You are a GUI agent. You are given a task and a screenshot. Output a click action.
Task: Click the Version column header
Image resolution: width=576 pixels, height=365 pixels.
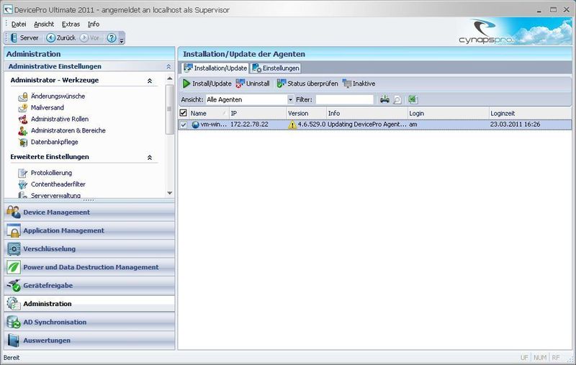coord(307,114)
